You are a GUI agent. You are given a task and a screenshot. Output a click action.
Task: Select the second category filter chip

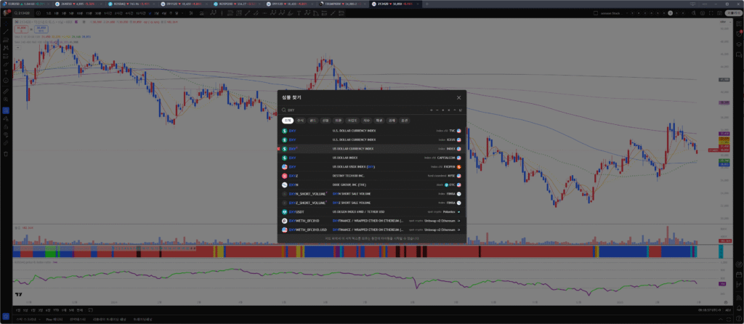(x=300, y=121)
